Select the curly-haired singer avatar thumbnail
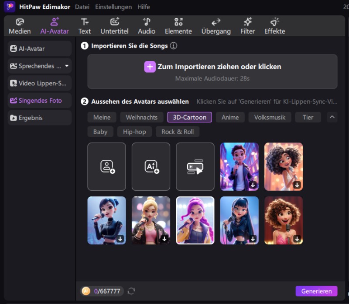This screenshot has height=304, width=349. (x=284, y=166)
